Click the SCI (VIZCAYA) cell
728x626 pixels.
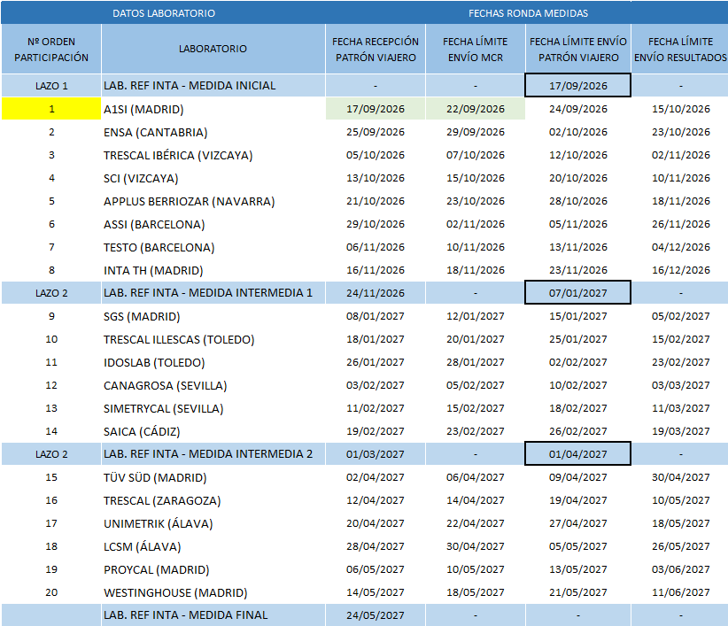213,178
